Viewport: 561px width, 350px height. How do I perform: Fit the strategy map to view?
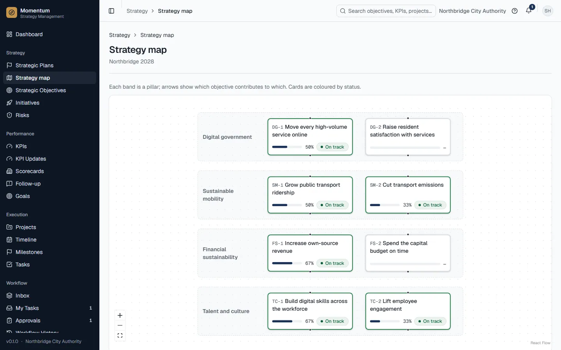click(x=120, y=336)
